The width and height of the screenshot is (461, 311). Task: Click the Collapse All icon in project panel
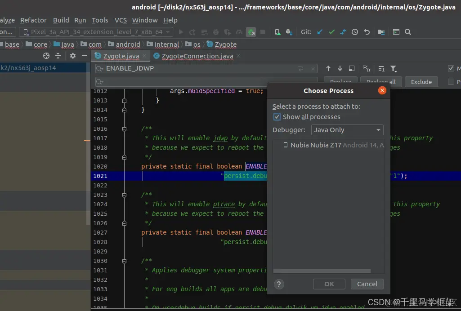tap(58, 56)
